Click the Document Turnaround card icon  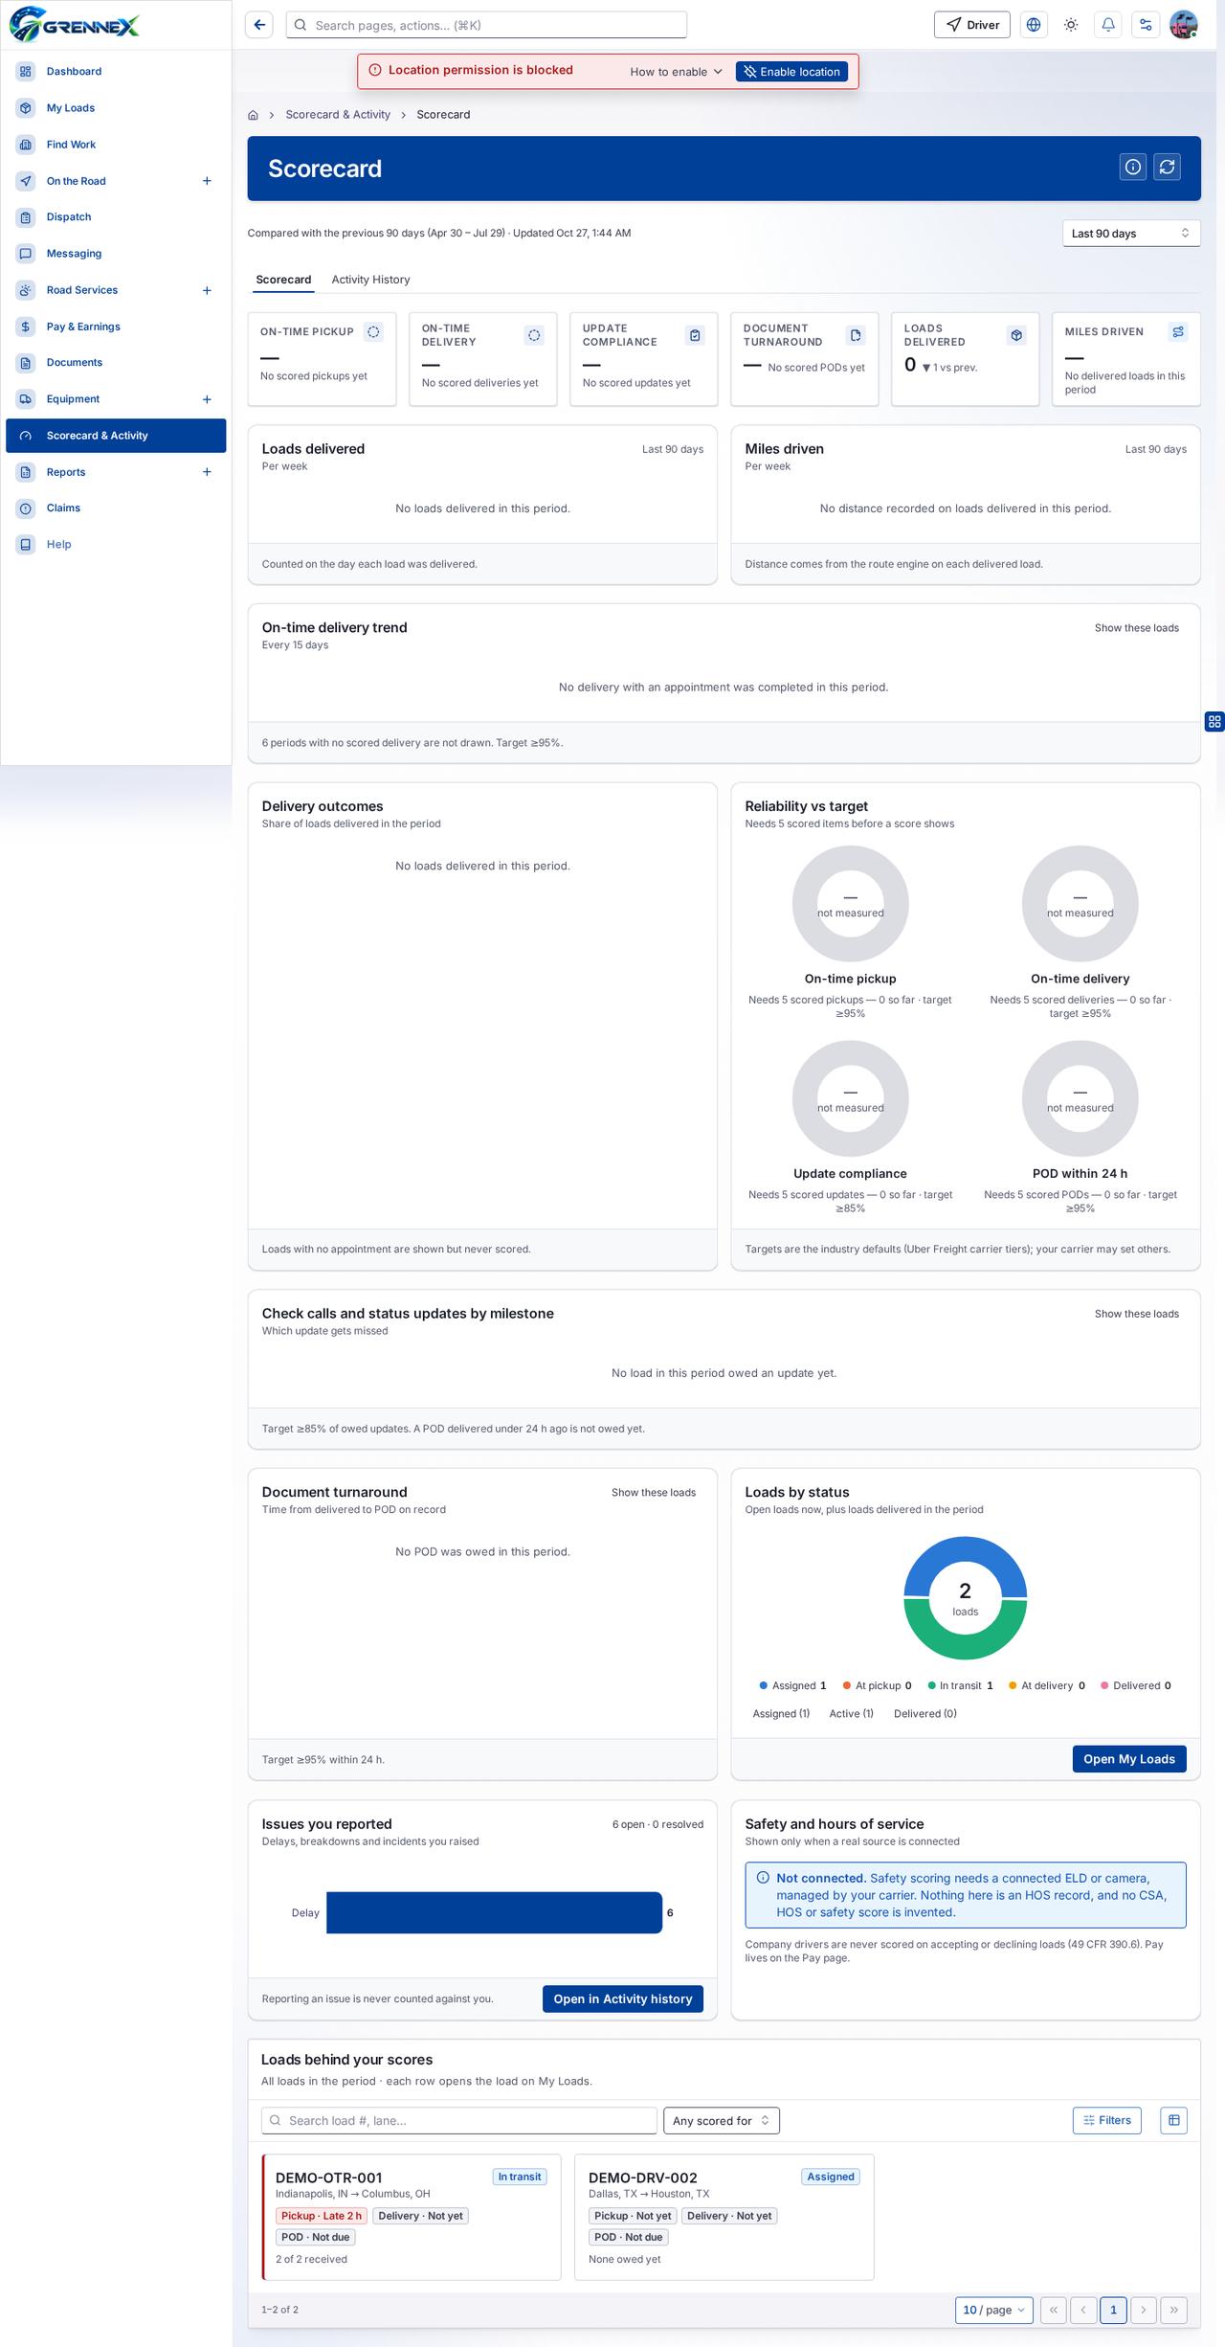(x=857, y=335)
